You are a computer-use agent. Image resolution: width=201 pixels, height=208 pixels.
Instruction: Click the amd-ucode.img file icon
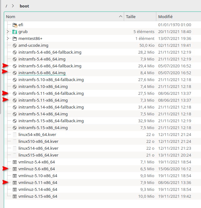tap(15, 46)
